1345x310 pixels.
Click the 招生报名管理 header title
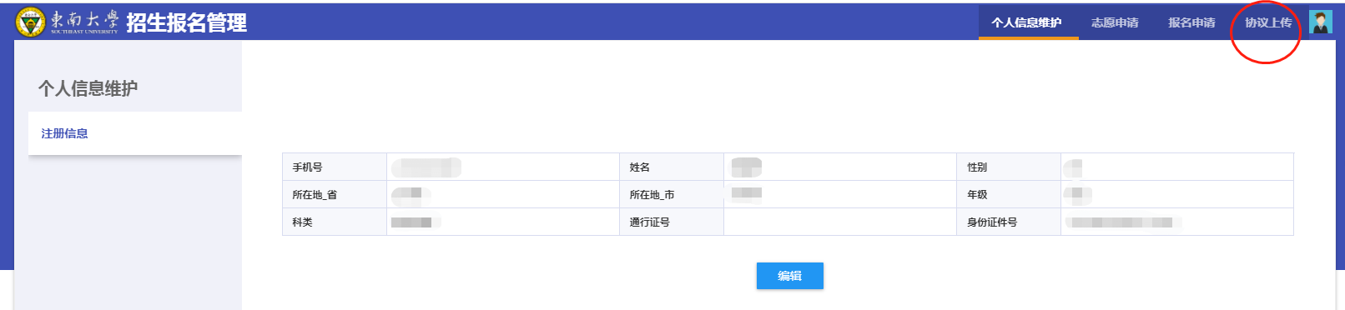[187, 22]
